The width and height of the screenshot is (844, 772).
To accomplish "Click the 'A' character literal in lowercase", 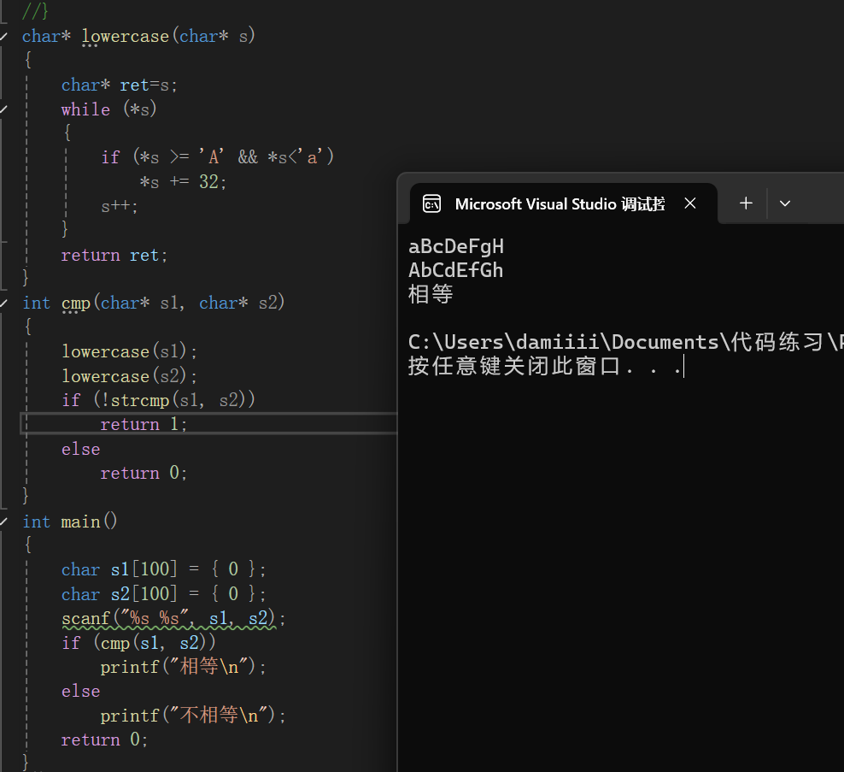I will point(213,156).
